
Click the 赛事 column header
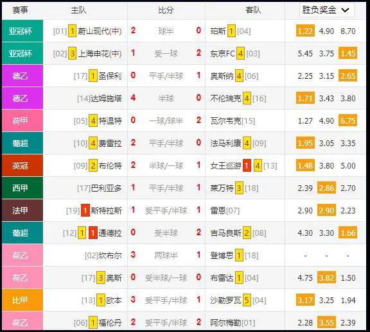20,10
